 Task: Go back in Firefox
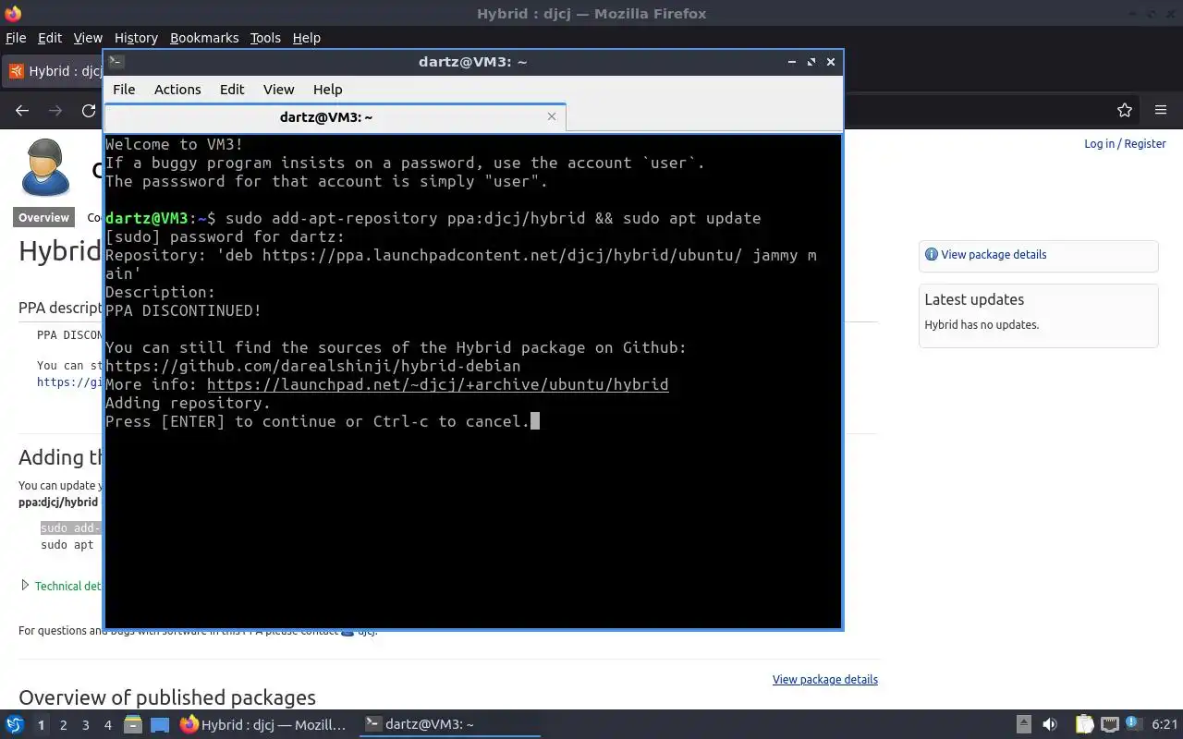[x=22, y=111]
